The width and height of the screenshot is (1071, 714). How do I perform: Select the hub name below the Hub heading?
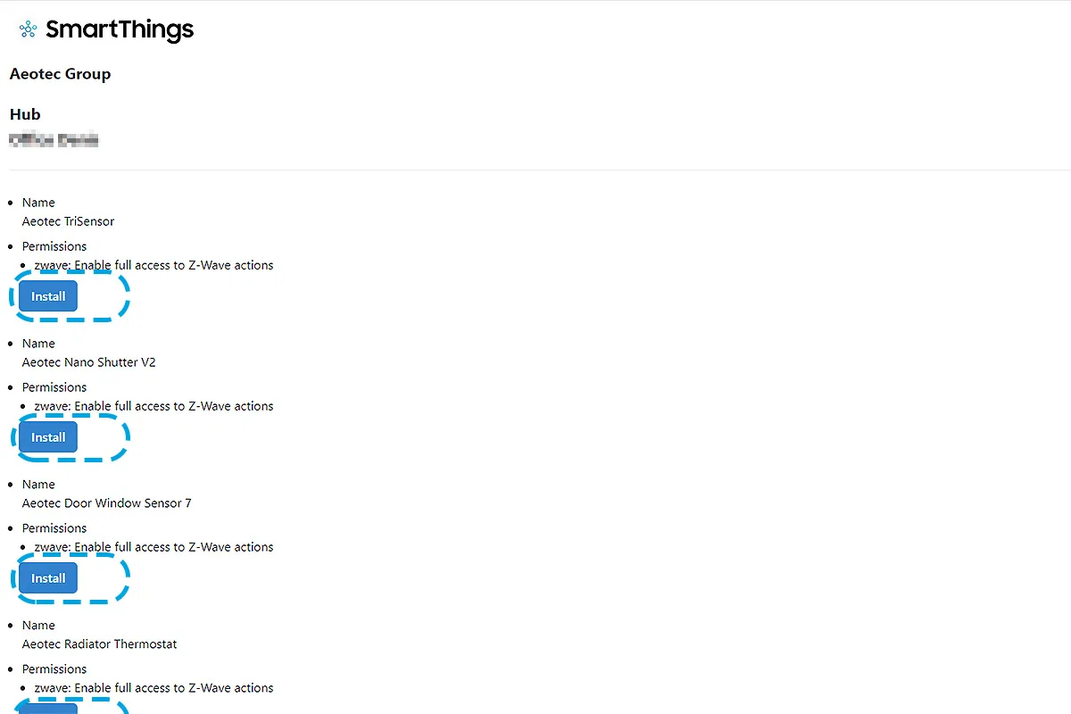(54, 139)
